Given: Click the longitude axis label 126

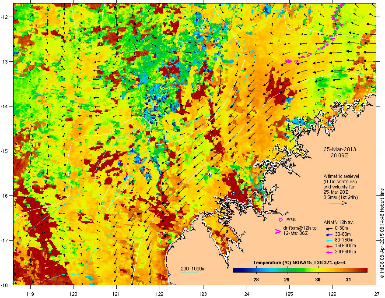Looking at the screenshot, I should pyautogui.click(x=332, y=294).
